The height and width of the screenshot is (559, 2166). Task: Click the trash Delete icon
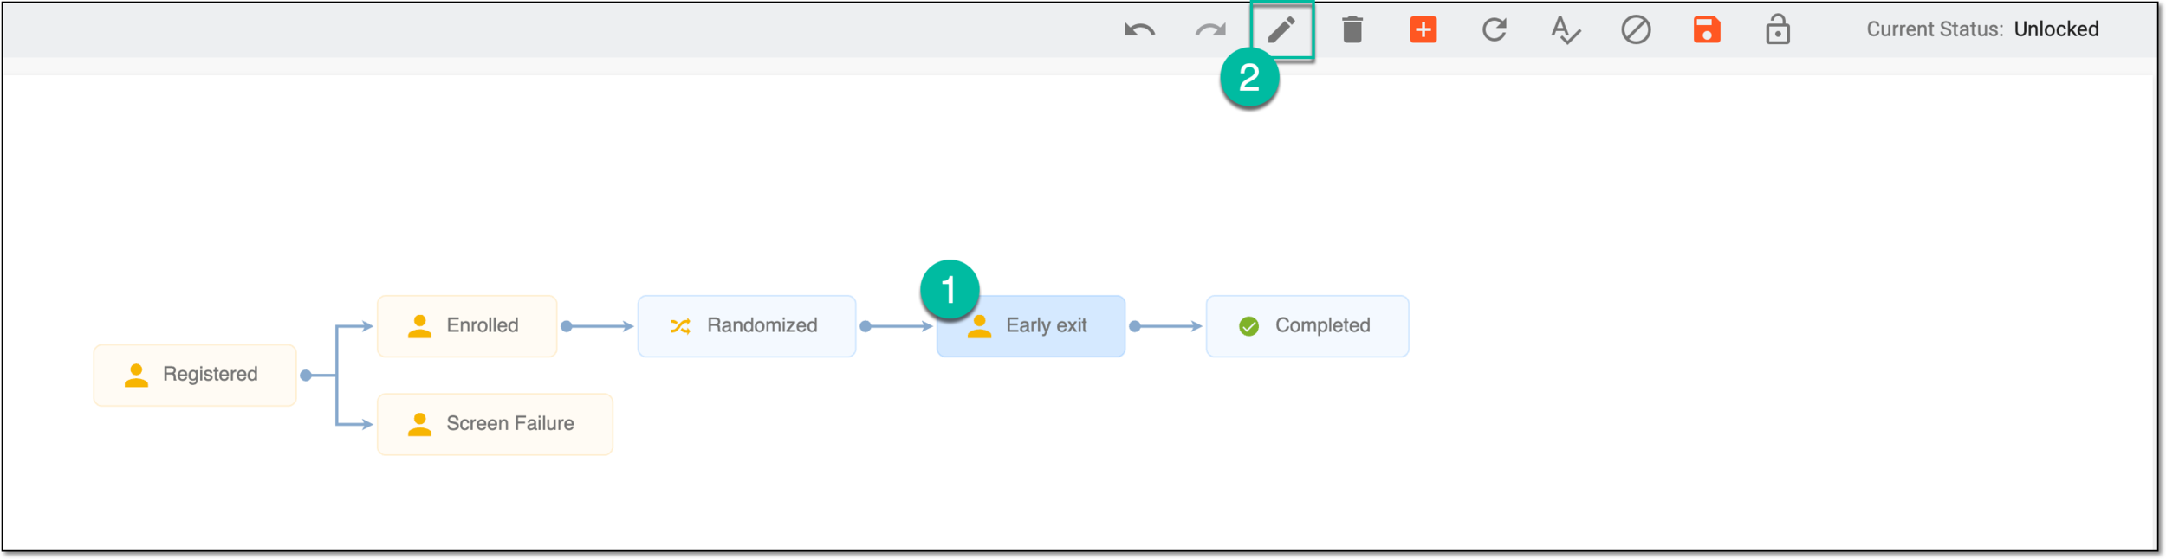(x=1352, y=29)
